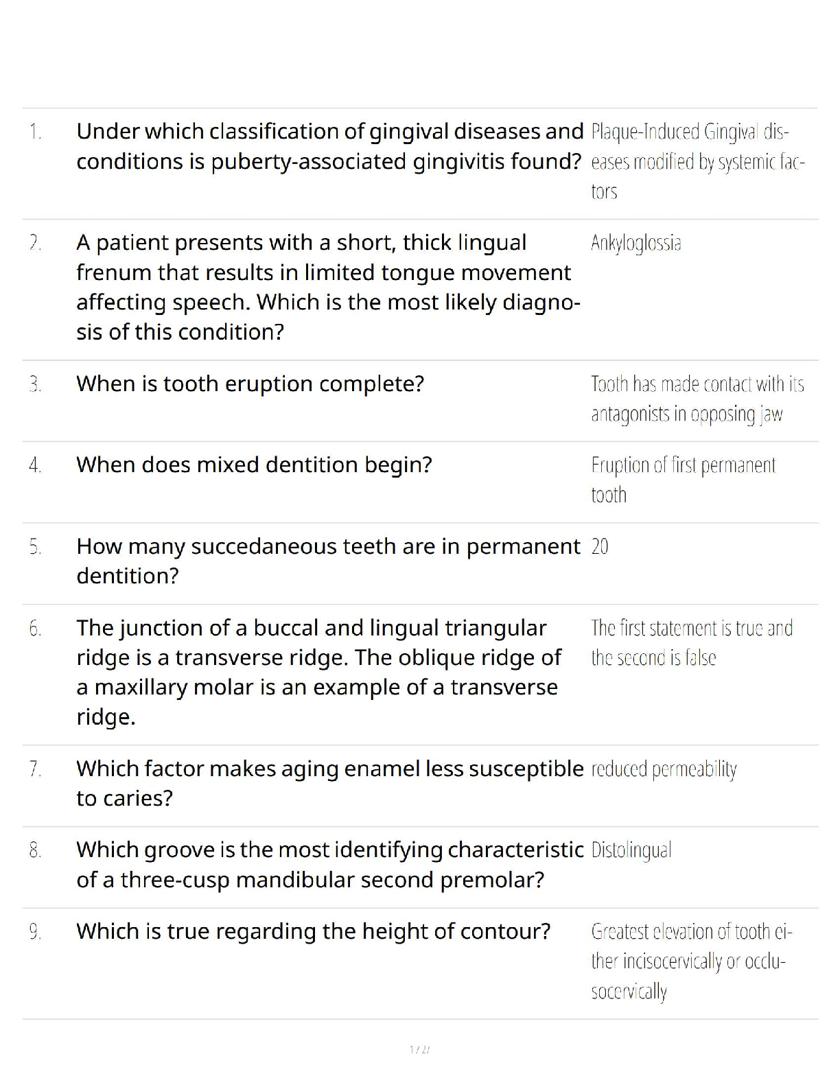Click the answer "Eruption of first permanent tooth"
Image resolution: width=840 pixels, height=1087 pixels.
[683, 480]
